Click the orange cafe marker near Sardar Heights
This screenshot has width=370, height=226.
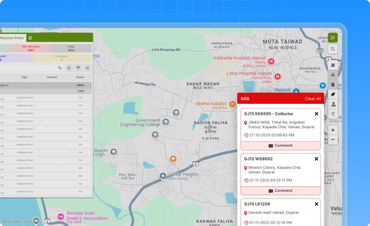point(173,158)
